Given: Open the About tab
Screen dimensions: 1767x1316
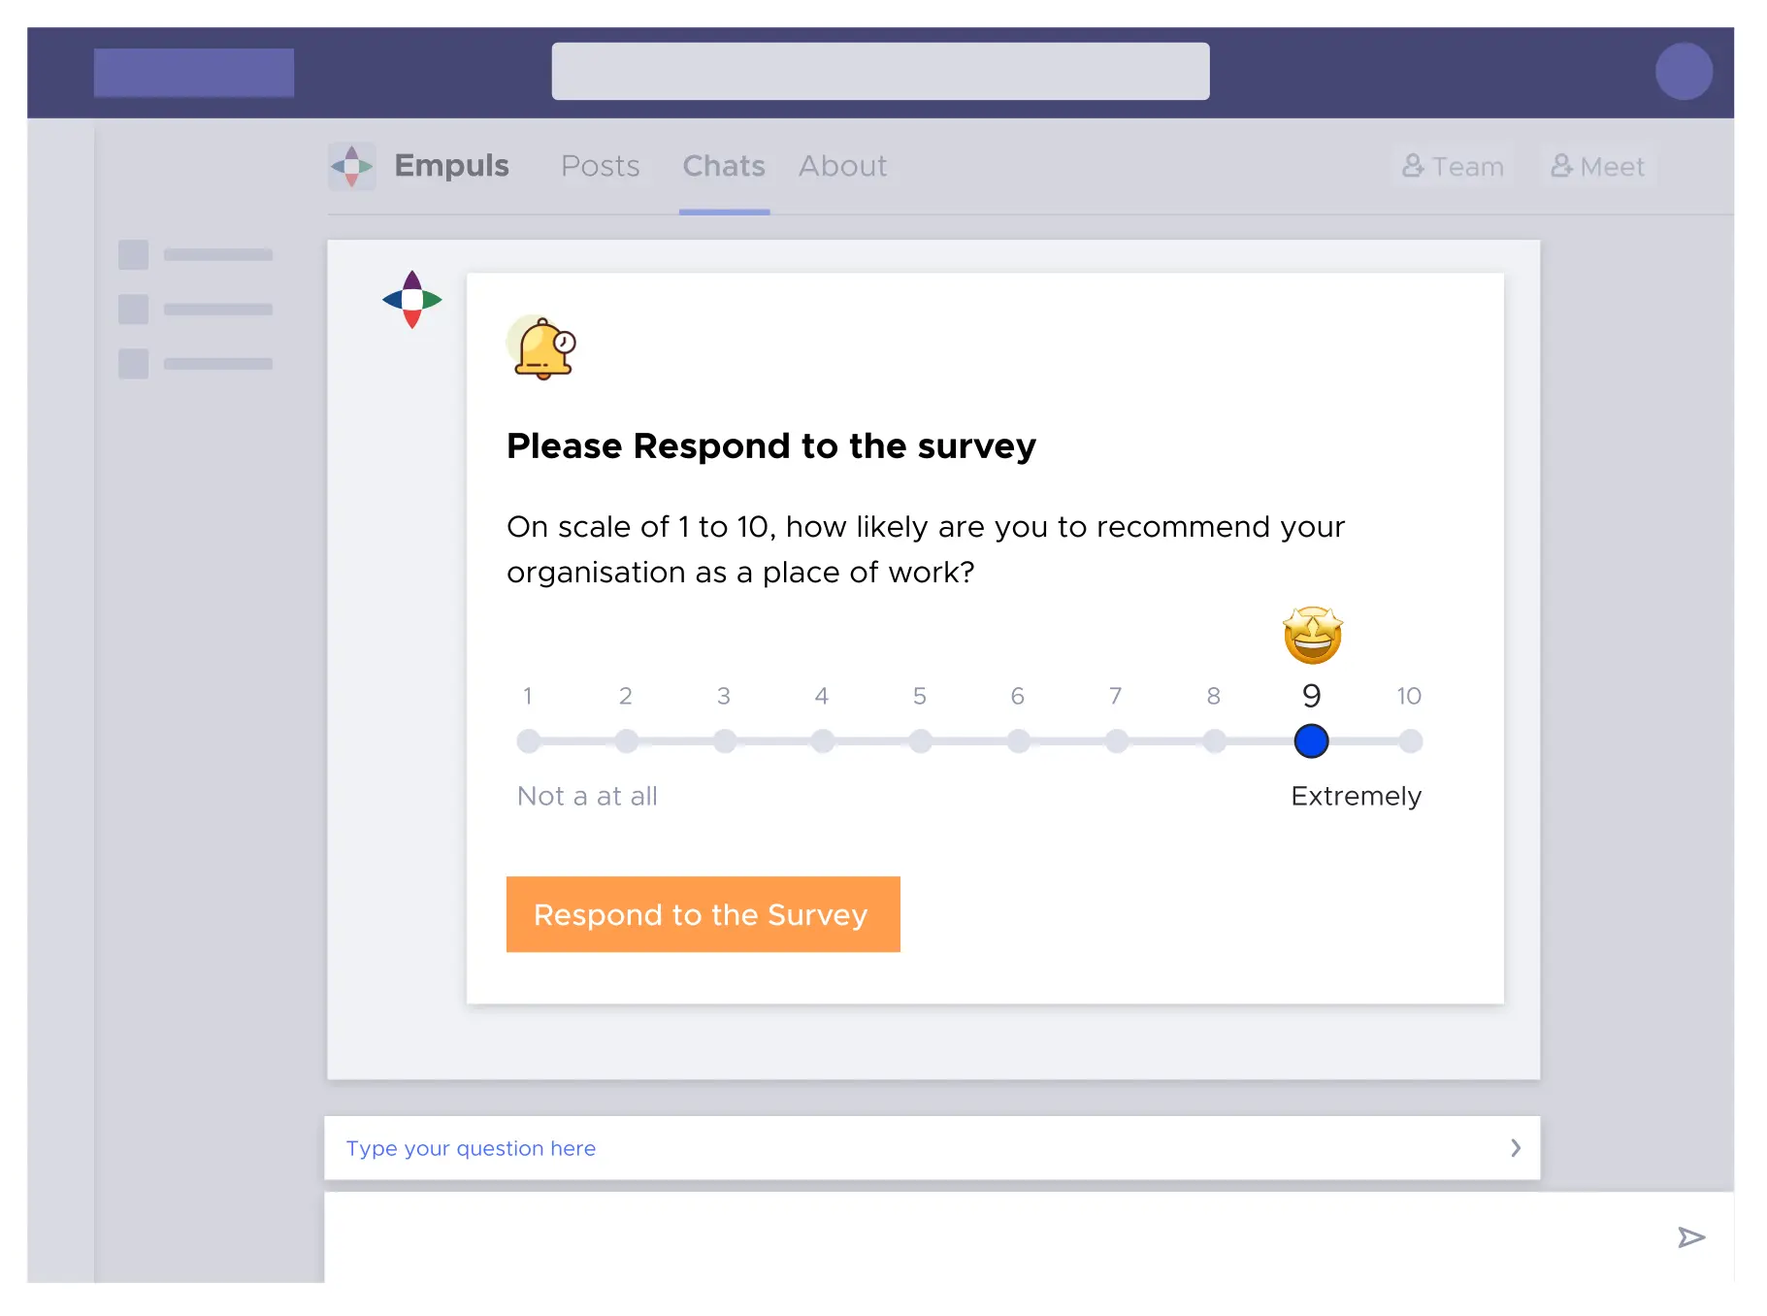Looking at the screenshot, I should (842, 166).
